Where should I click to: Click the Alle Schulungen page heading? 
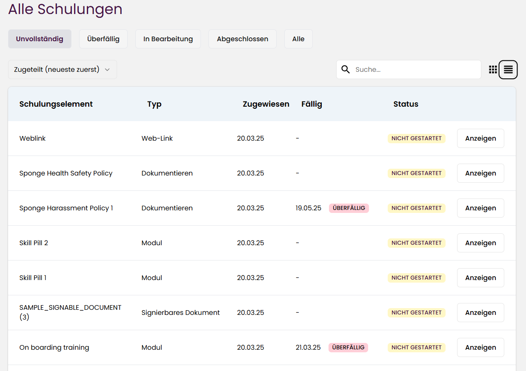(65, 9)
